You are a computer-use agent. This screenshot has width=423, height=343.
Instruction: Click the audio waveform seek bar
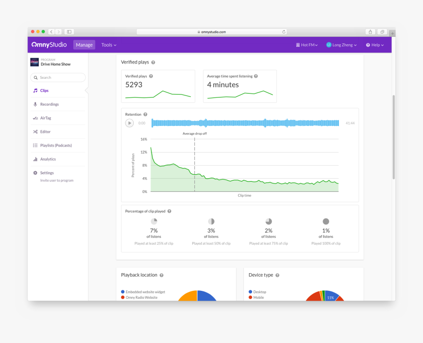pos(245,123)
